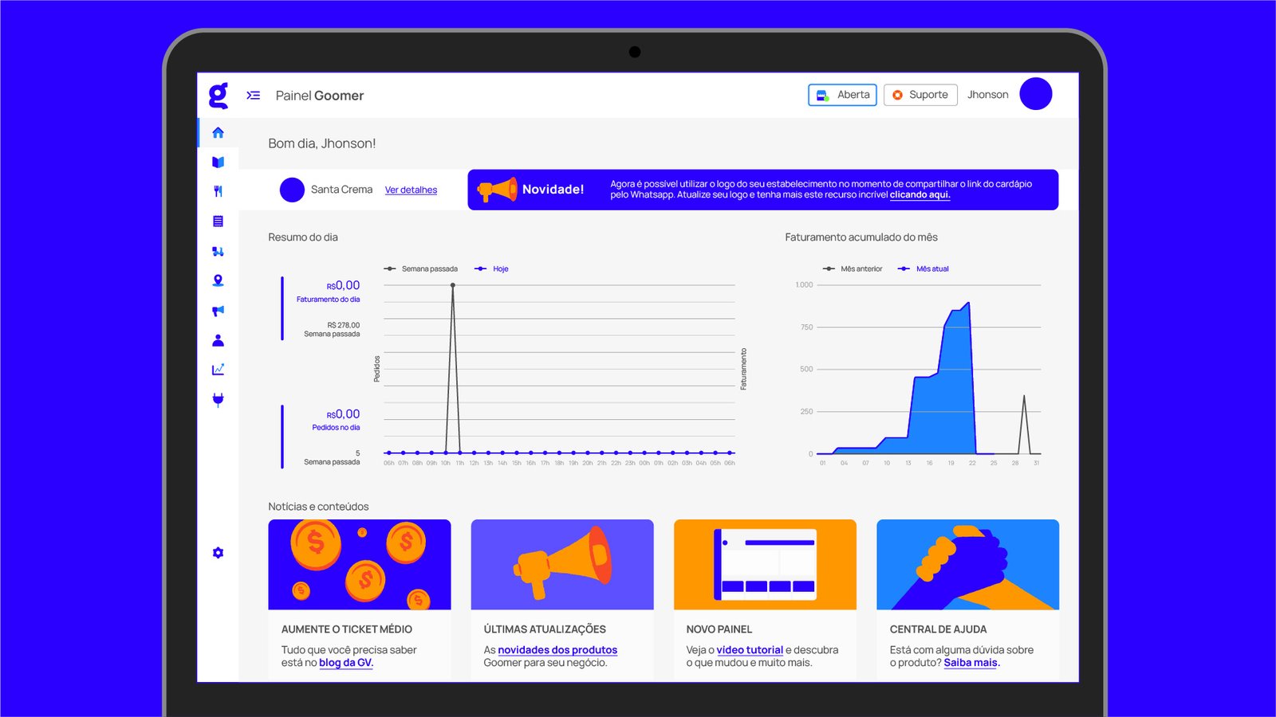1276x717 pixels.
Task: Click the Suporte button
Action: click(920, 95)
